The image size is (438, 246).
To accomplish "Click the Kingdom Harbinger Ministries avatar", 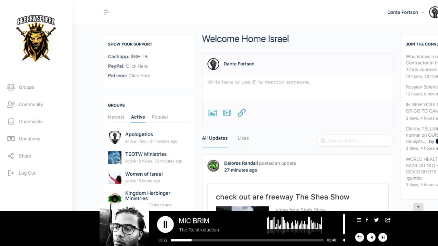I will pyautogui.click(x=115, y=199).
